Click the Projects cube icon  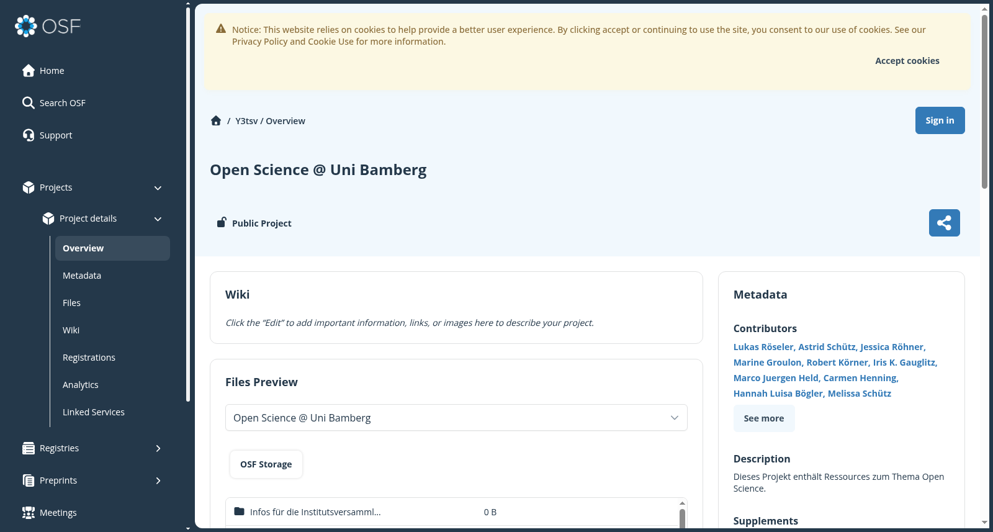[x=28, y=187]
